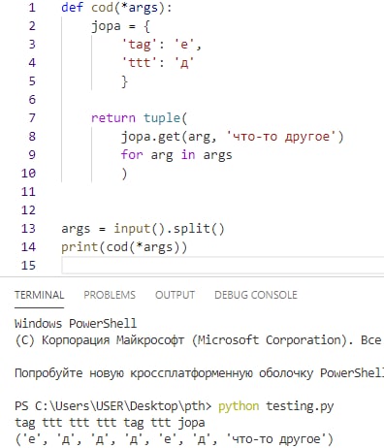Open the PROBLEMS tab
The image size is (384, 448).
[110, 295]
